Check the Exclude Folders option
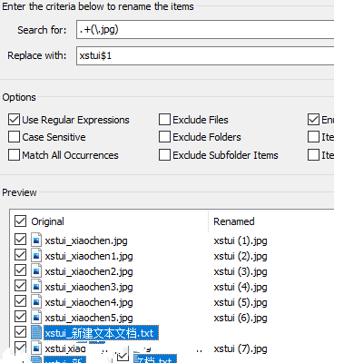 [x=164, y=137]
